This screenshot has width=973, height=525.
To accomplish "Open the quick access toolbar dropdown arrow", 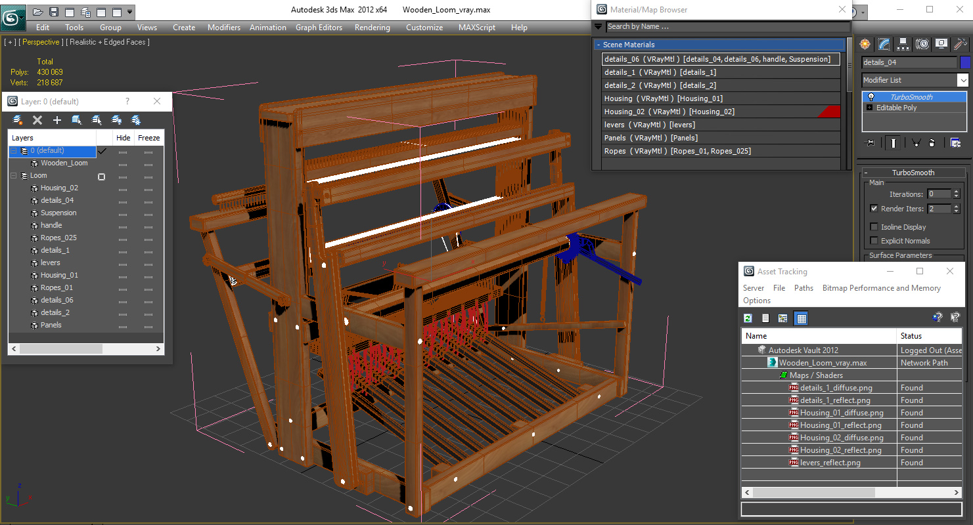I will coord(129,12).
